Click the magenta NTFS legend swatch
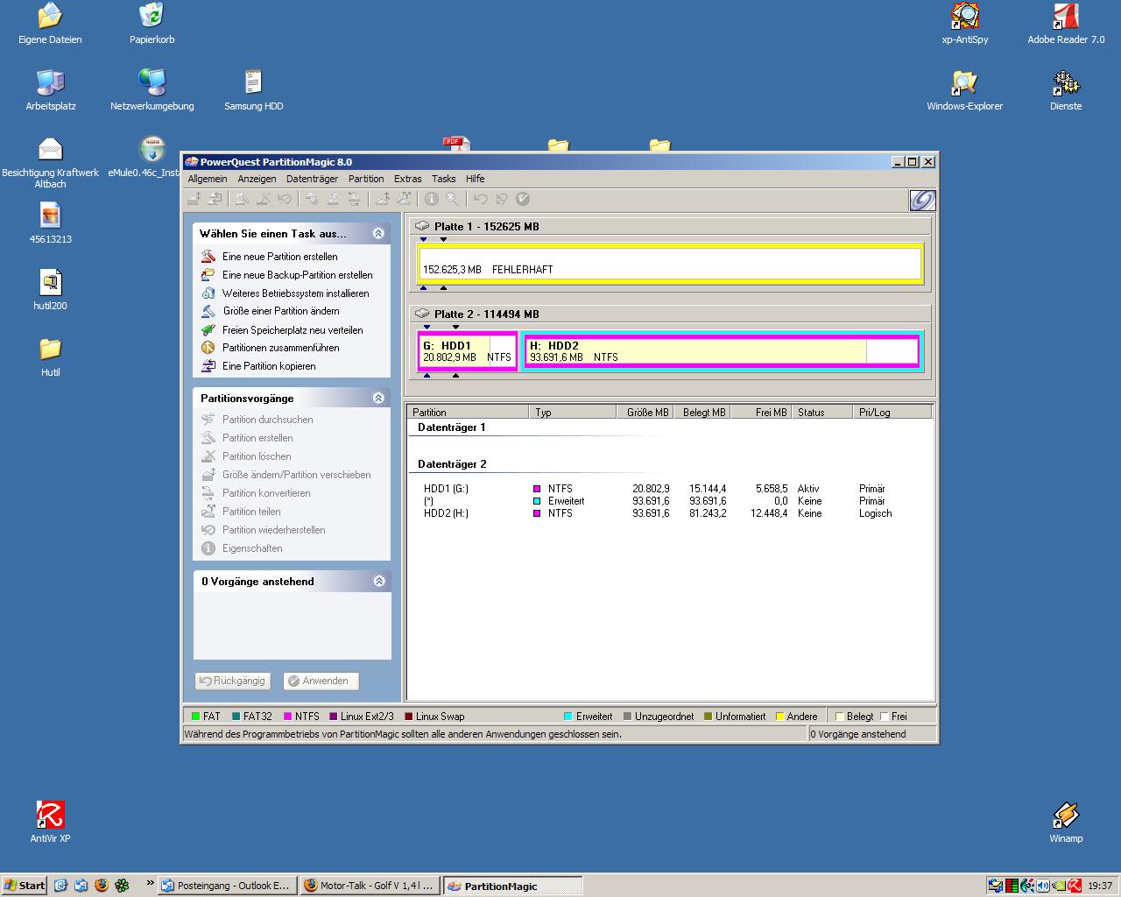The height and width of the screenshot is (897, 1121). 286,717
